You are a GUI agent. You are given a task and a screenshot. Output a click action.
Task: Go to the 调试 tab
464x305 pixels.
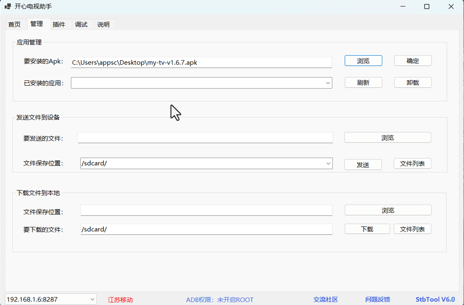coord(81,24)
